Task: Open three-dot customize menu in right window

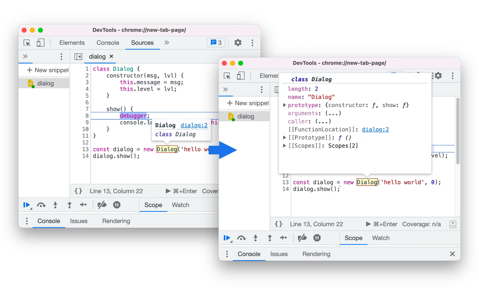Action: pyautogui.click(x=453, y=76)
